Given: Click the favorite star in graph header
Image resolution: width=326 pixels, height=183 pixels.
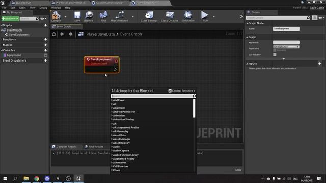Looking at the screenshot, I should [54, 34].
